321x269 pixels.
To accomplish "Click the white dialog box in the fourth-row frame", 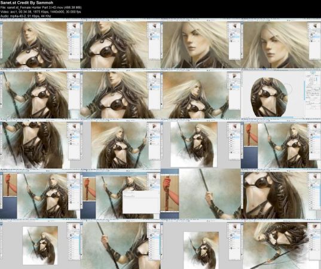I will coord(141,202).
